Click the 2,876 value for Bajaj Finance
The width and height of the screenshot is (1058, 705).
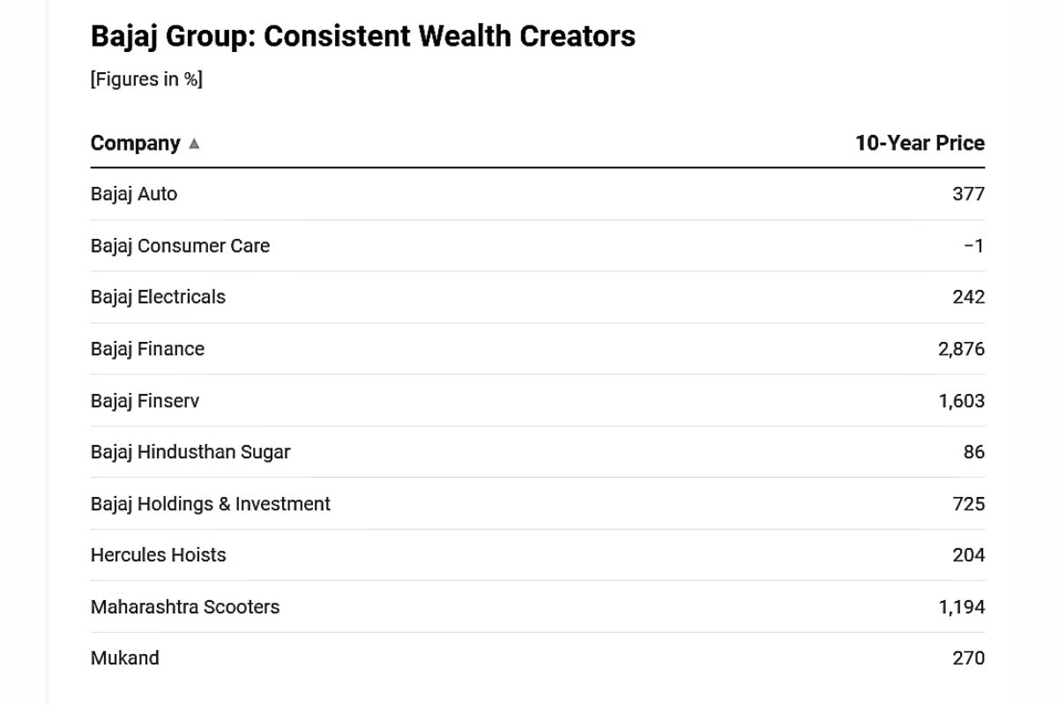point(961,349)
